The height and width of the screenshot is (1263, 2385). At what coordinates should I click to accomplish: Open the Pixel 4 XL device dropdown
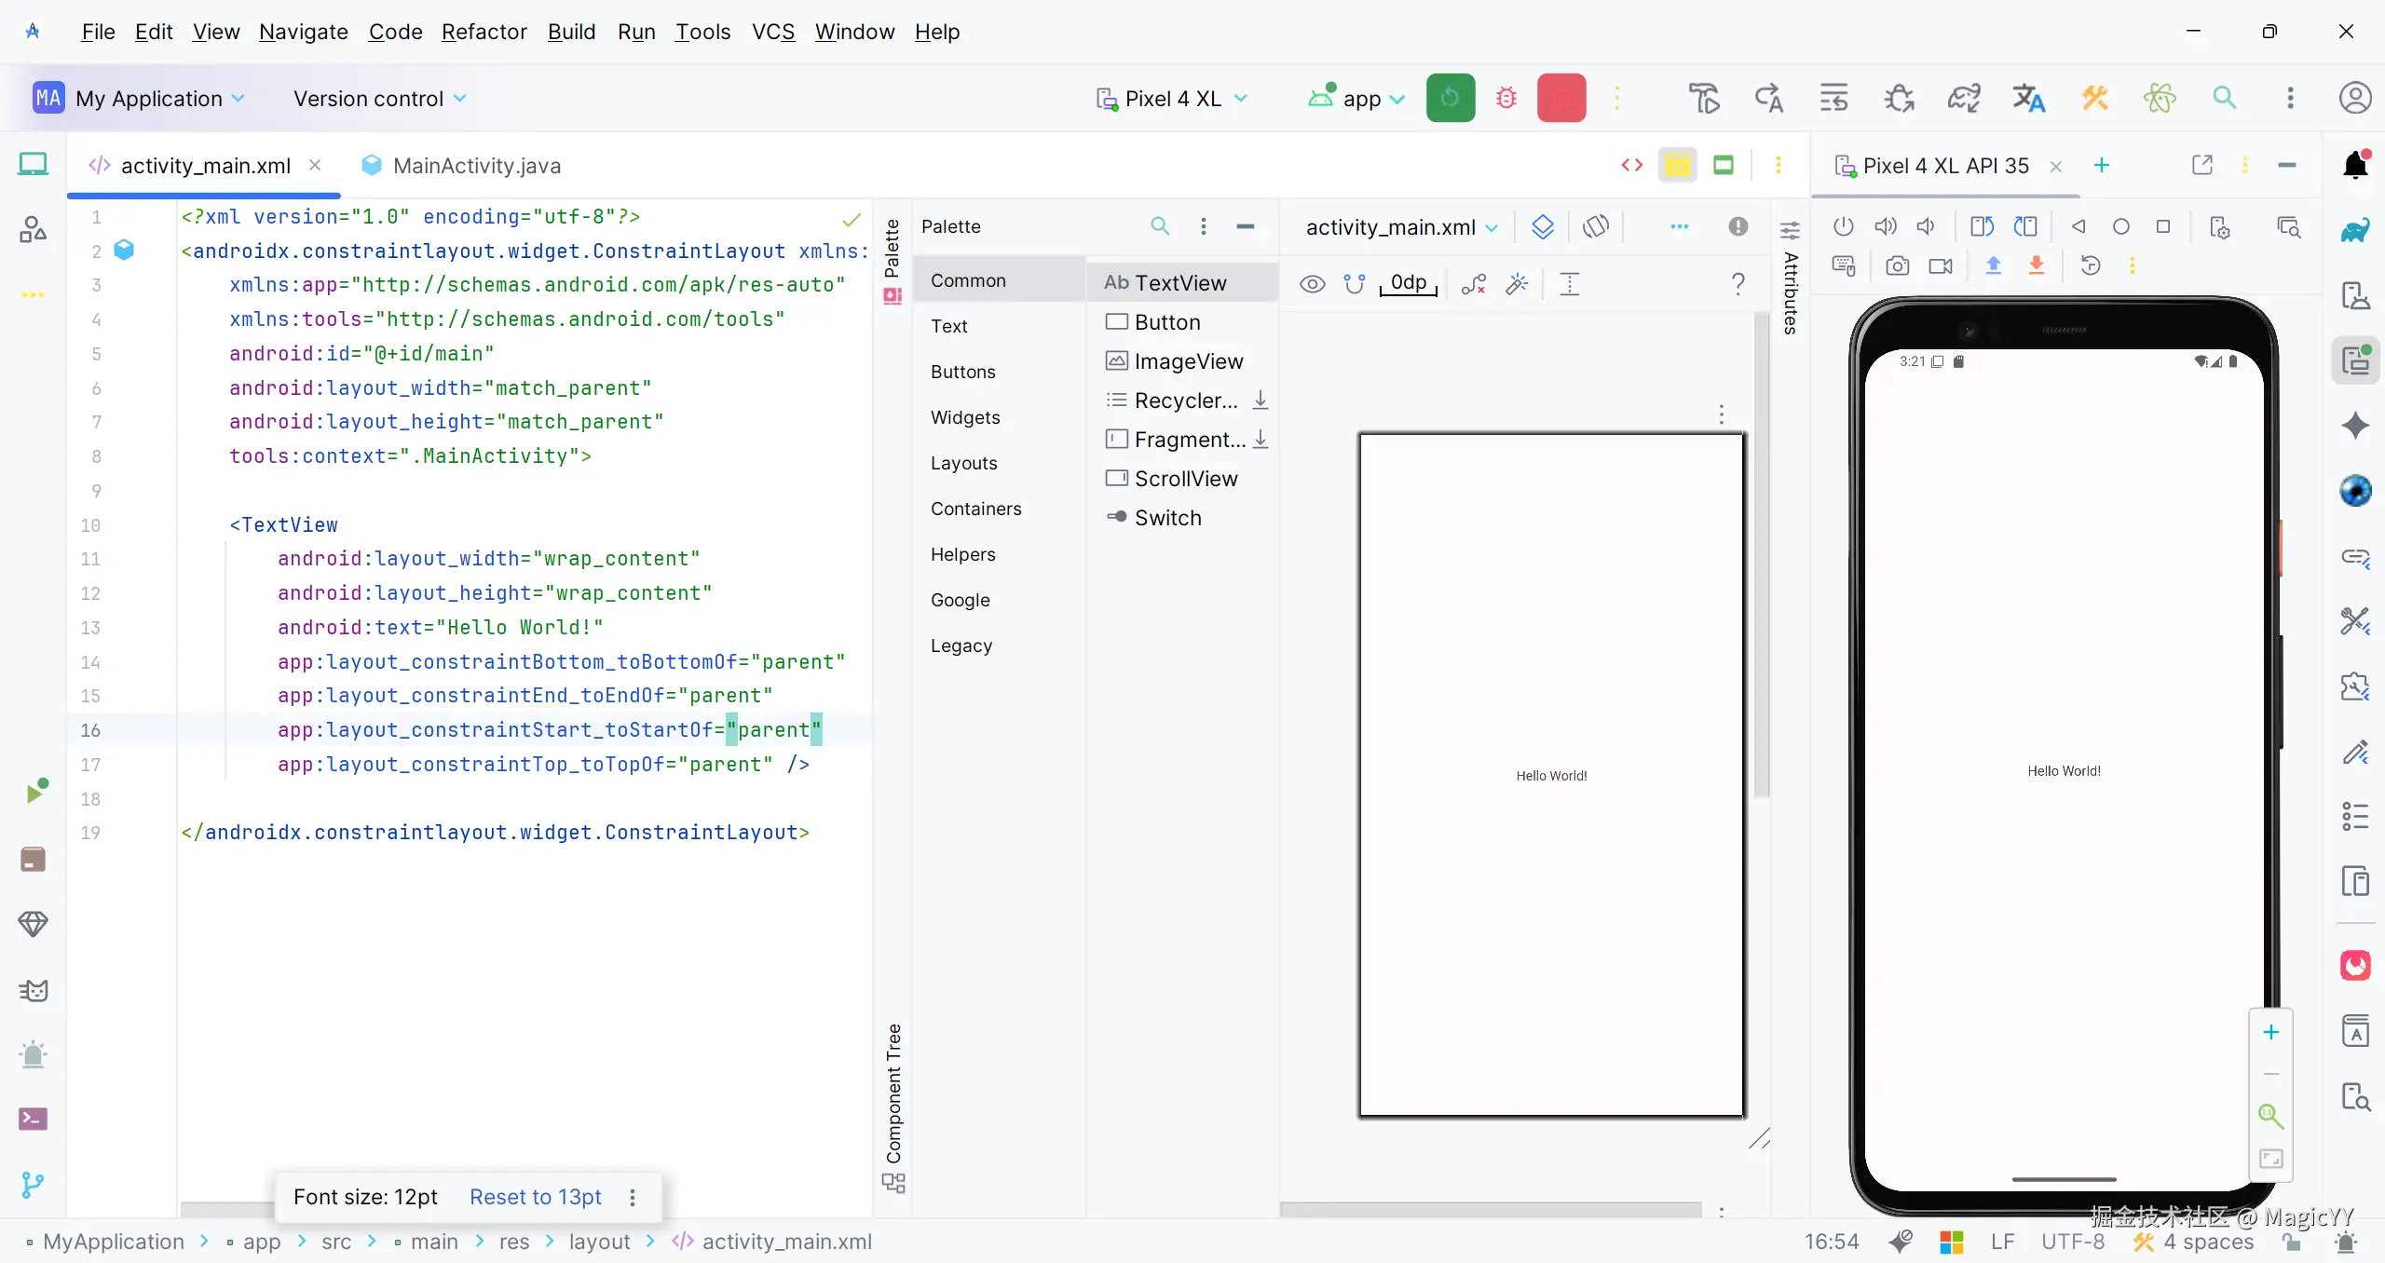click(x=1172, y=99)
